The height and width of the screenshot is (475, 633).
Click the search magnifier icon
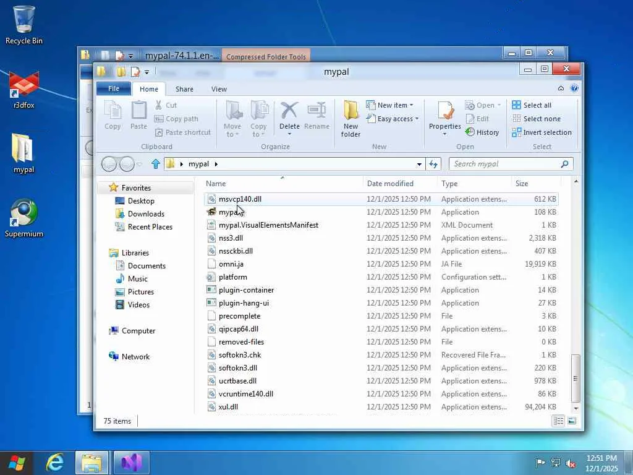tap(564, 163)
